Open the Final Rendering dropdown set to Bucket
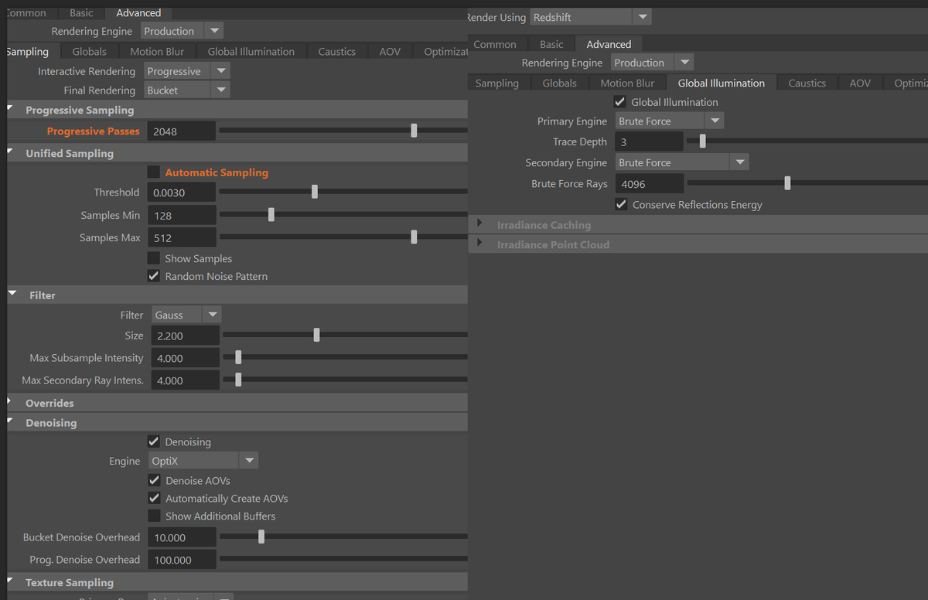Image resolution: width=928 pixels, height=600 pixels. point(188,90)
